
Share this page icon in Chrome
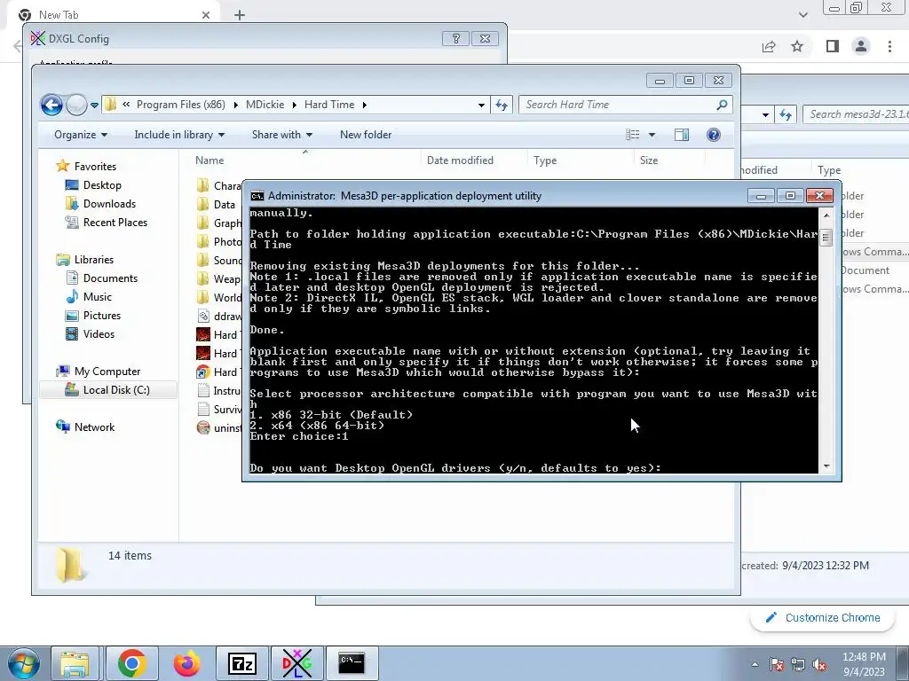pyautogui.click(x=769, y=46)
